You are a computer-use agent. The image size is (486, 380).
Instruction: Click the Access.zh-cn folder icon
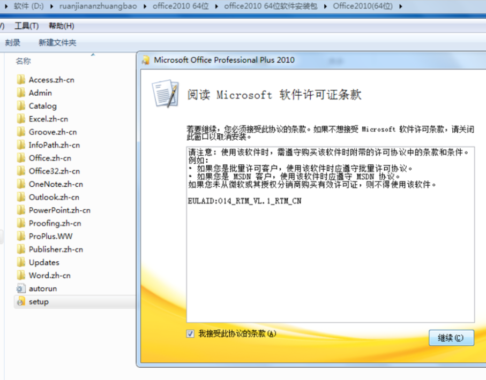point(21,80)
